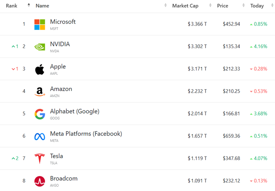This screenshot has height=191, width=275.
Task: Click the Microsoft logo icon
Action: [x=40, y=24]
